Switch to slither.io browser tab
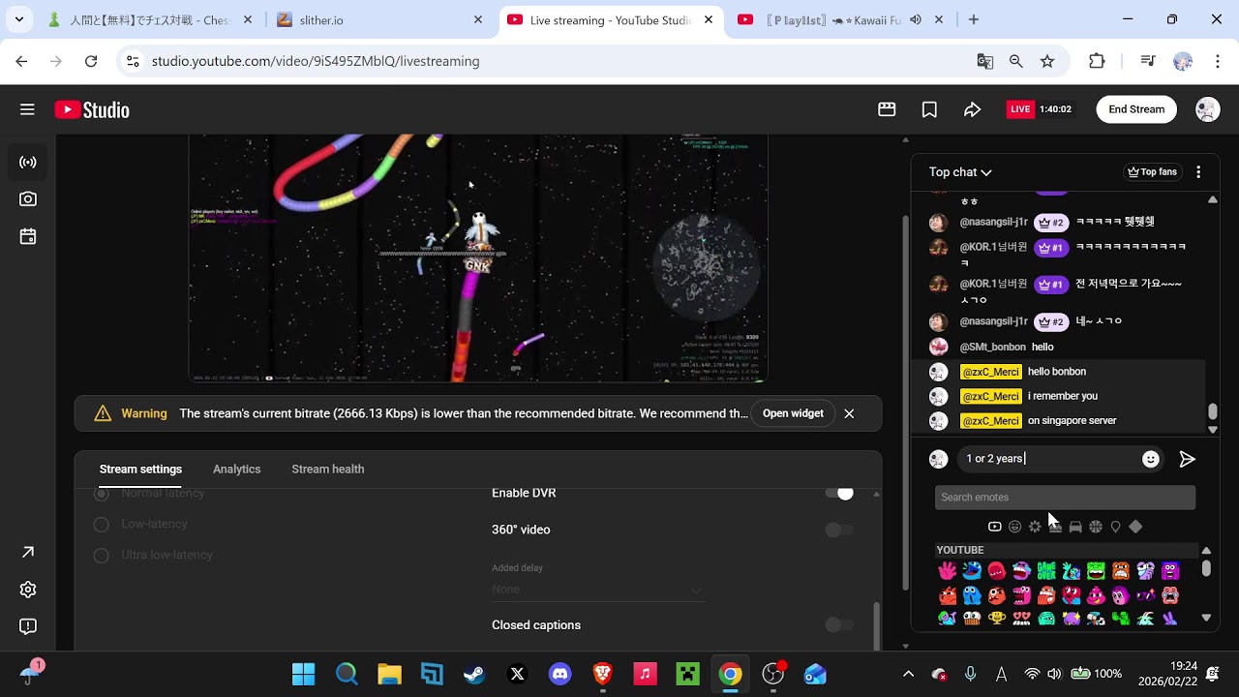The height and width of the screenshot is (697, 1239). 380,19
